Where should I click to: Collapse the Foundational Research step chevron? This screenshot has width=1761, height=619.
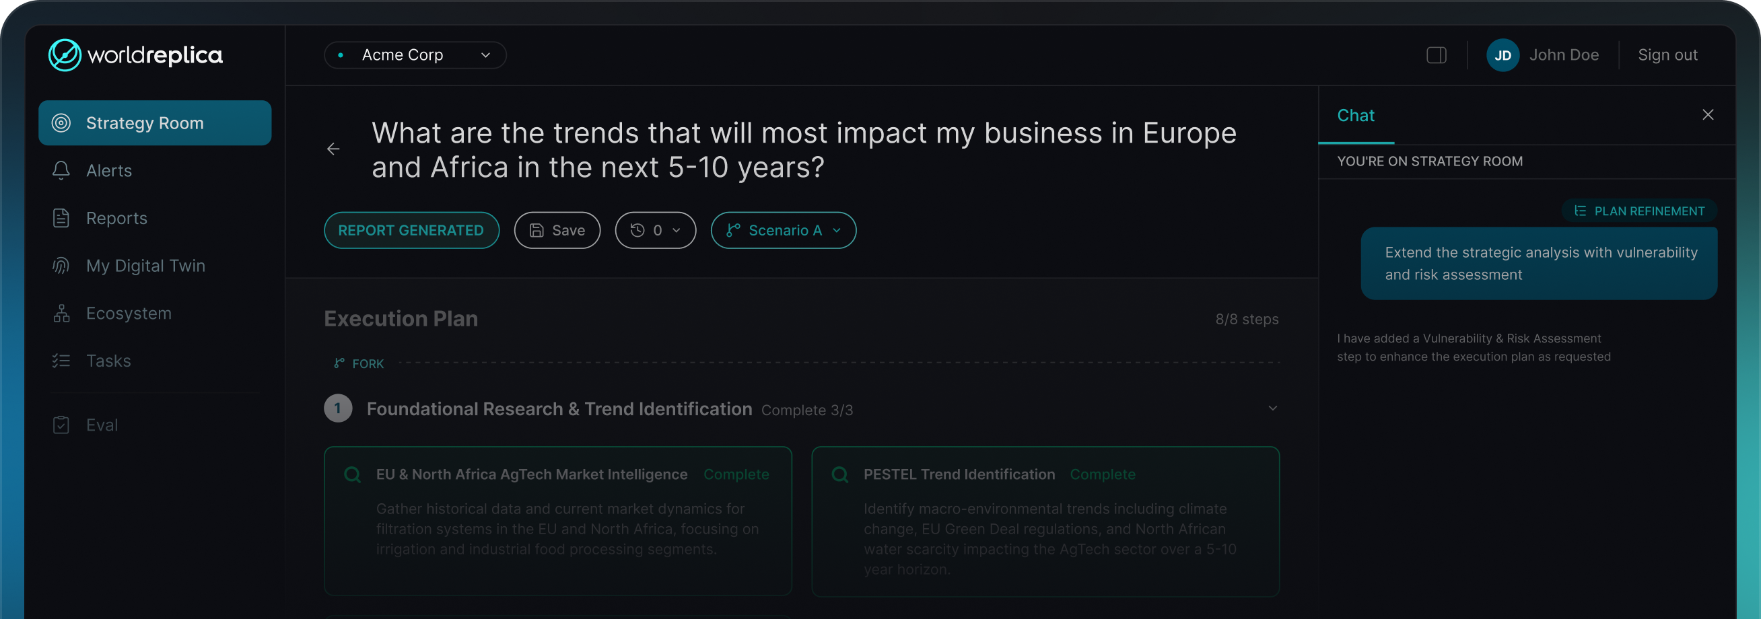(1272, 408)
